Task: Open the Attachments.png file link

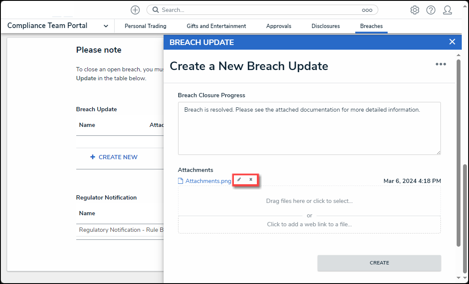Action: click(x=208, y=181)
